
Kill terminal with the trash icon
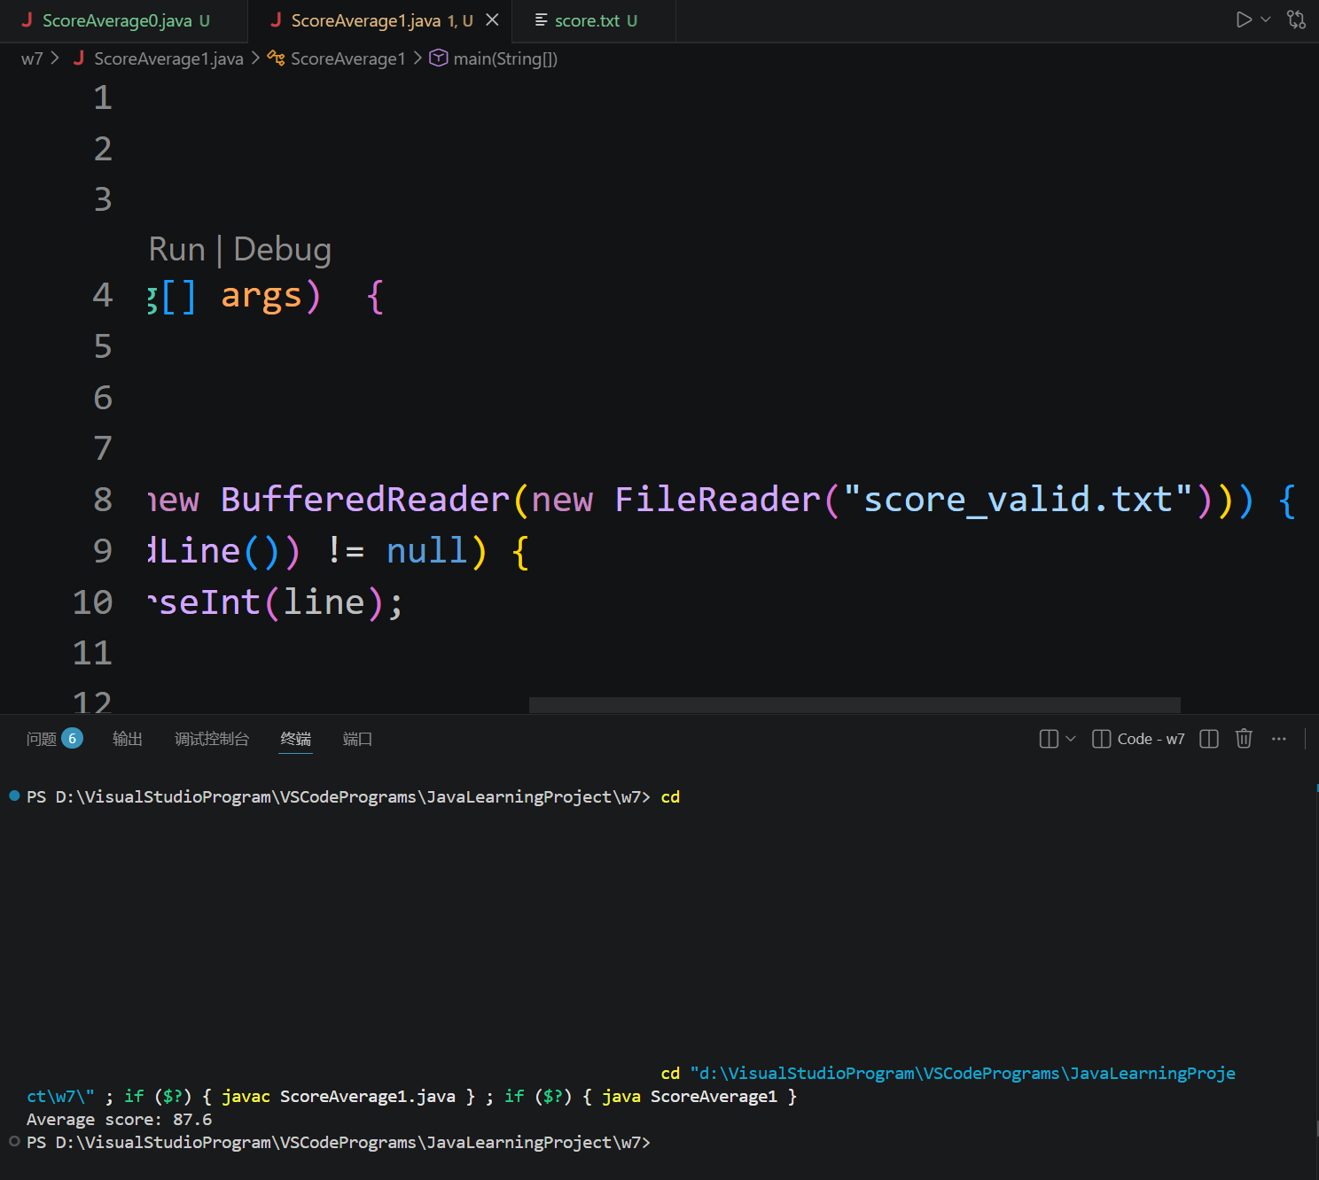(x=1244, y=739)
